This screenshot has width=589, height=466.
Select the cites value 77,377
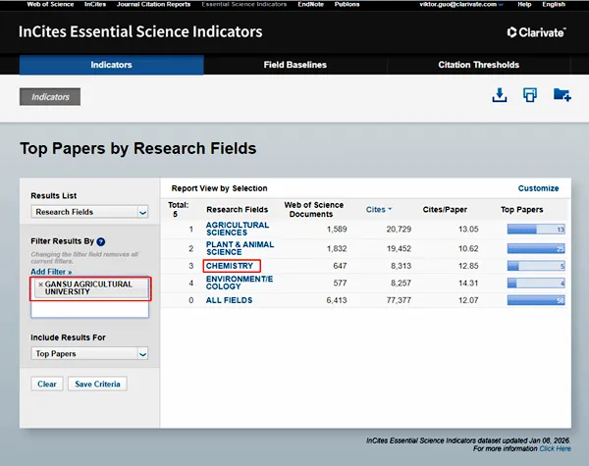[399, 300]
